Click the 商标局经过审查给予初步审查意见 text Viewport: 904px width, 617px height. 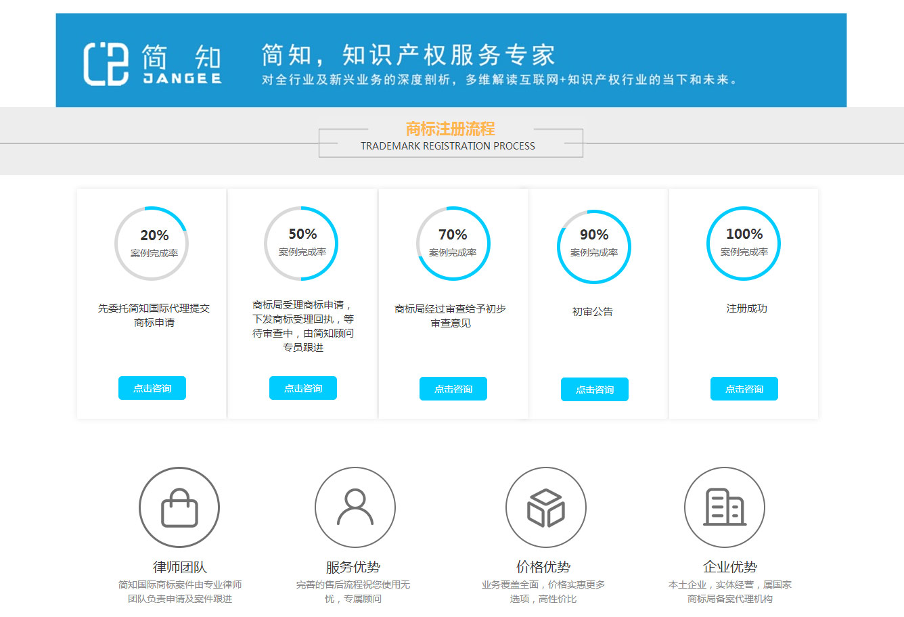pyautogui.click(x=451, y=316)
